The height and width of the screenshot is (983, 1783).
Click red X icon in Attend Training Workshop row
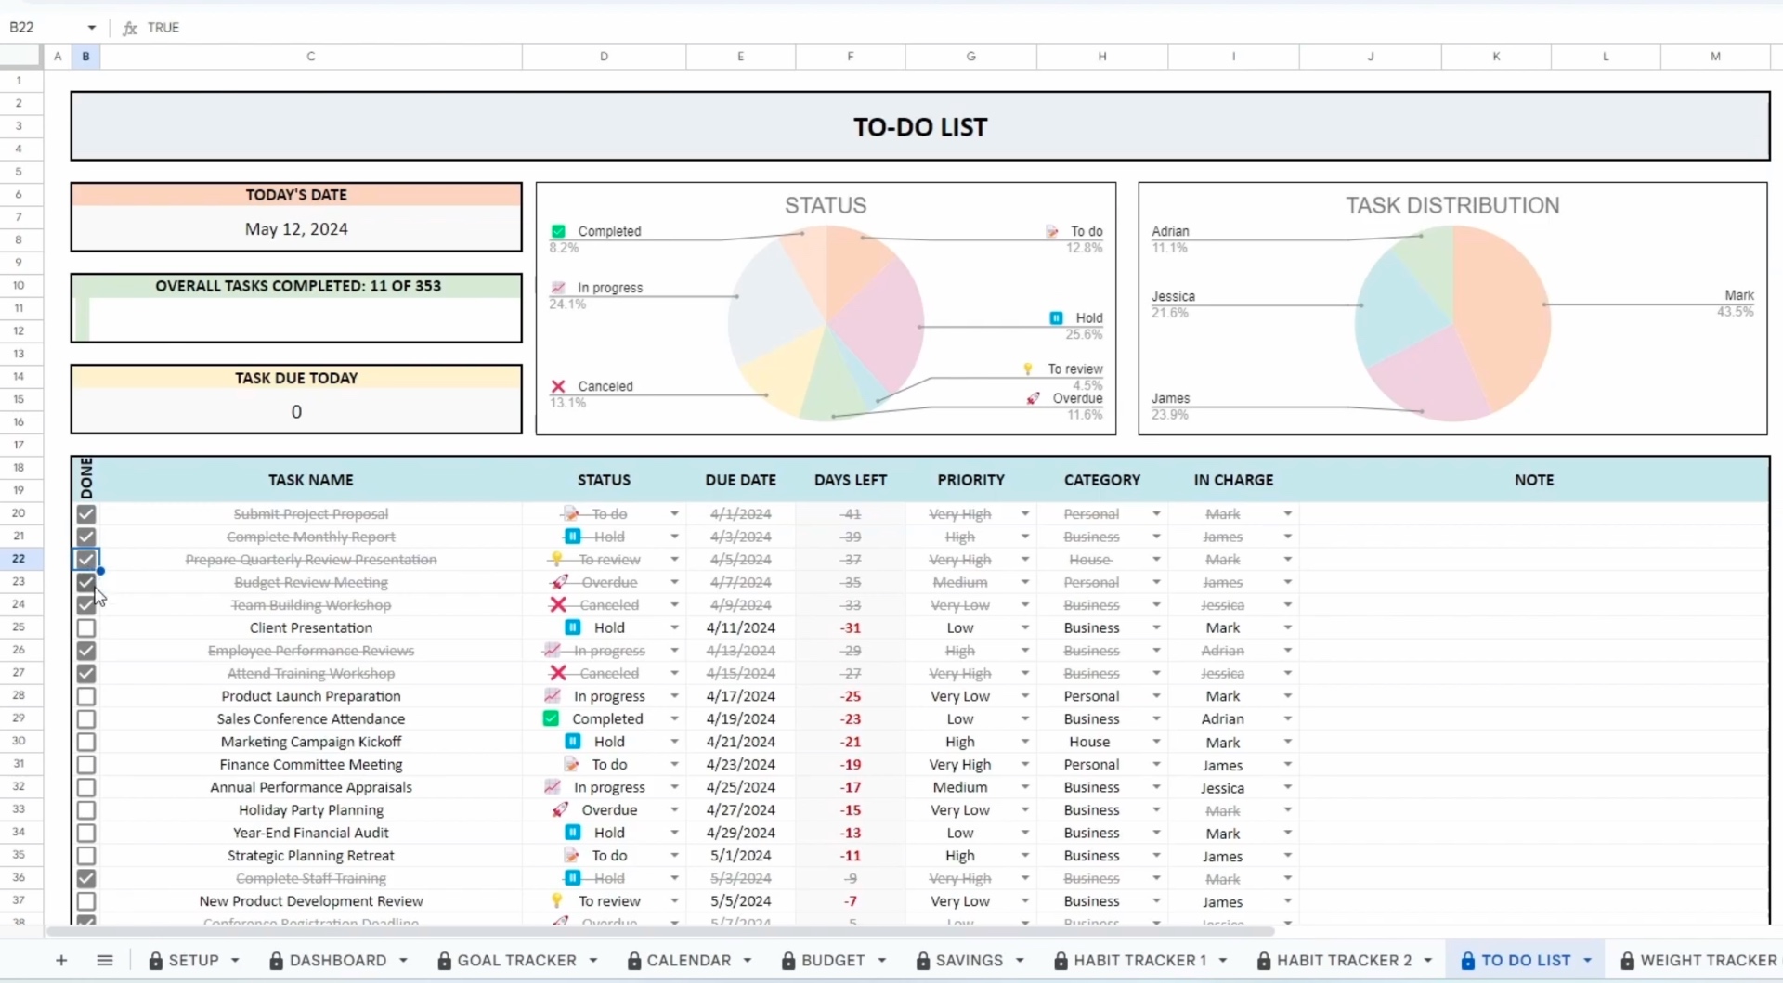[x=558, y=673]
